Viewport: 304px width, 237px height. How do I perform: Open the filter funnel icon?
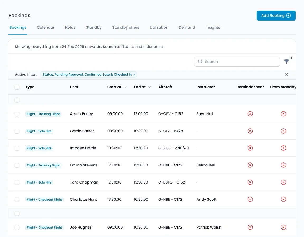tap(286, 62)
